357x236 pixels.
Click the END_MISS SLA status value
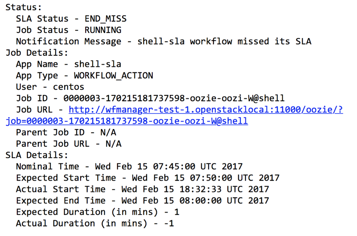pos(106,19)
